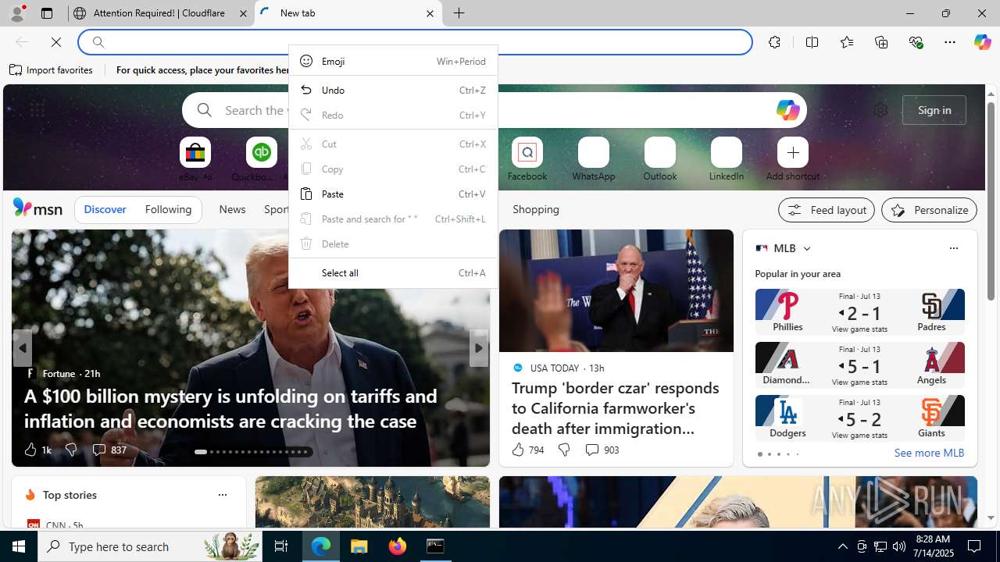Open Trump border czar article headline

click(616, 407)
